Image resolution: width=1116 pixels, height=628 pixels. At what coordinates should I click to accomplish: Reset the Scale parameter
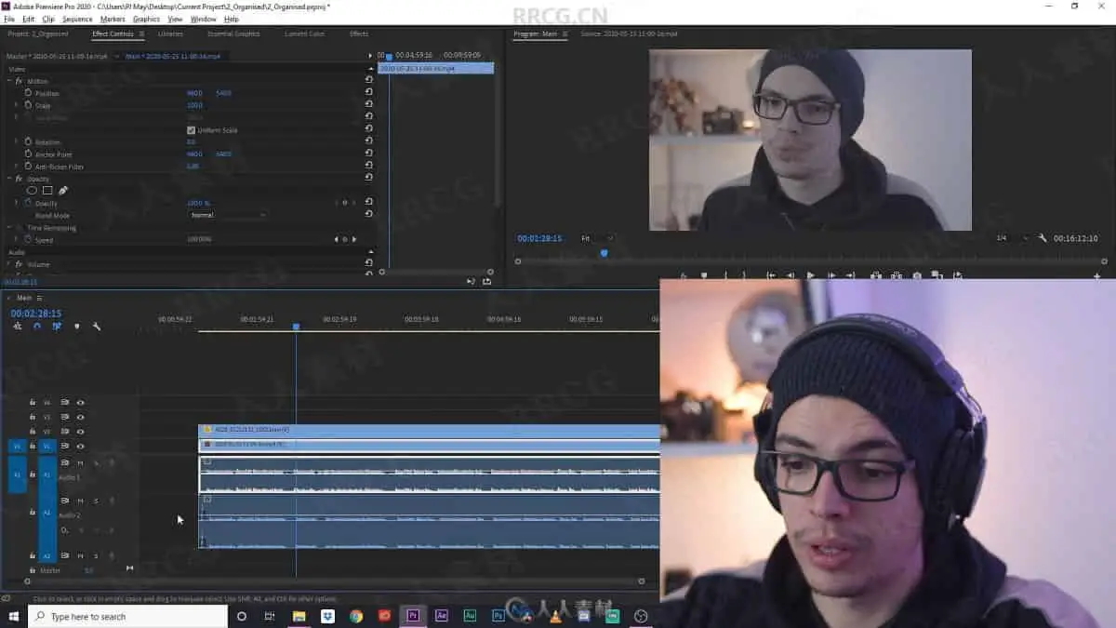369,104
